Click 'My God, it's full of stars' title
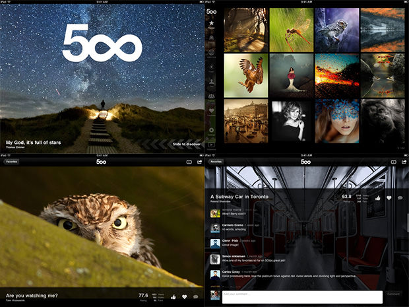The image size is (409, 307). (x=33, y=143)
